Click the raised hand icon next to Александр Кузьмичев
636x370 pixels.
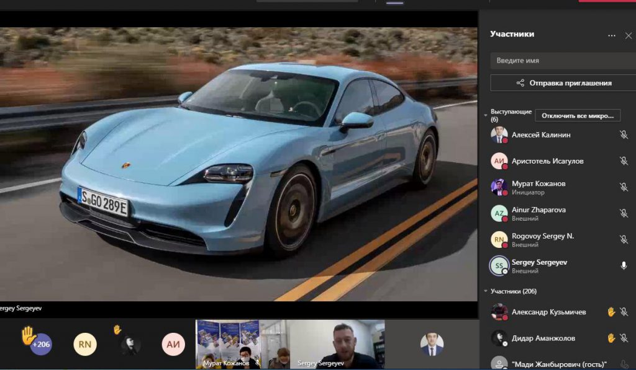click(611, 312)
